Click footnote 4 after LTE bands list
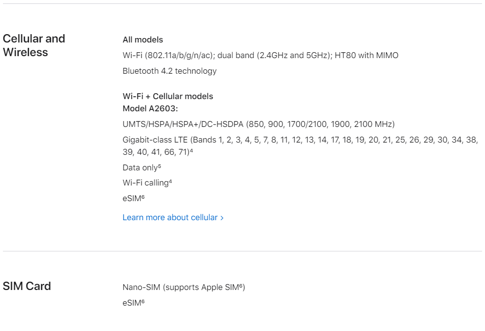 pyautogui.click(x=192, y=151)
